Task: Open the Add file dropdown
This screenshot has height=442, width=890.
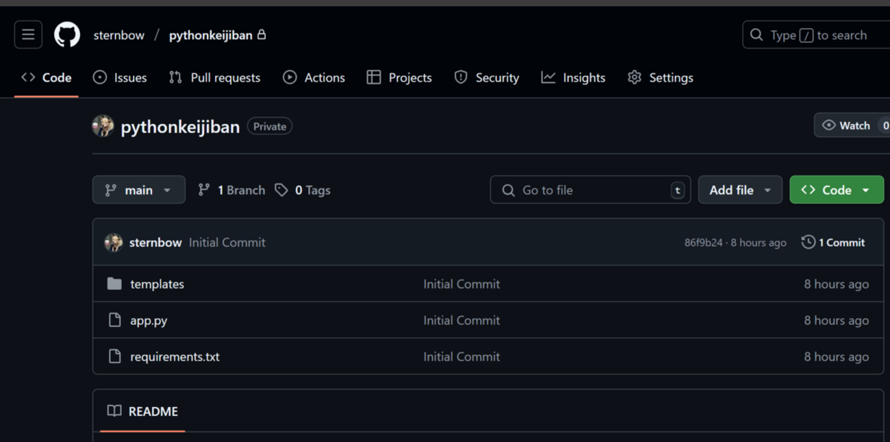Action: click(739, 190)
